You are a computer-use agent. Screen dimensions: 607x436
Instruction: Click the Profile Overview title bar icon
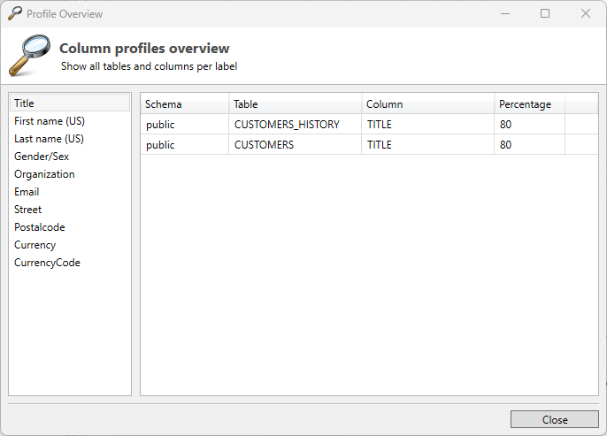point(14,13)
